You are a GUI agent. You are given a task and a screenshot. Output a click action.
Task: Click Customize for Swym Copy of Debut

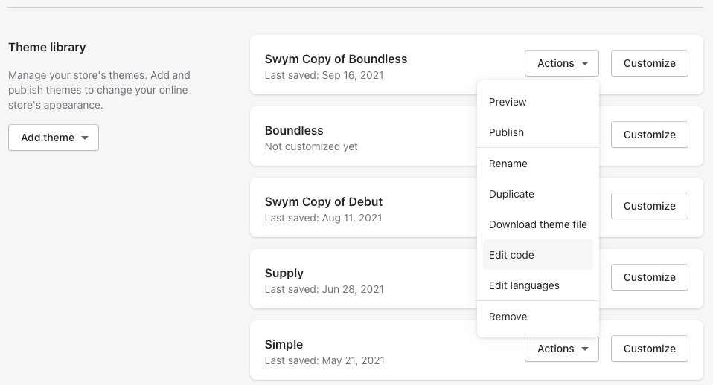tap(649, 206)
